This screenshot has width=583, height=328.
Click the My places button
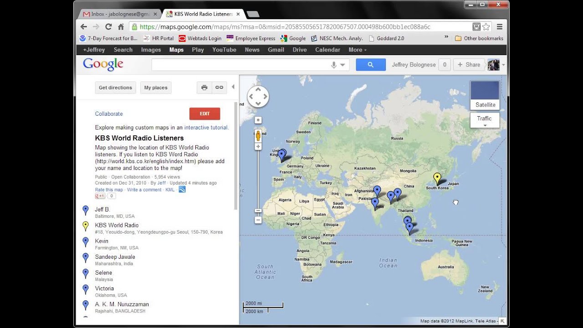coord(156,87)
